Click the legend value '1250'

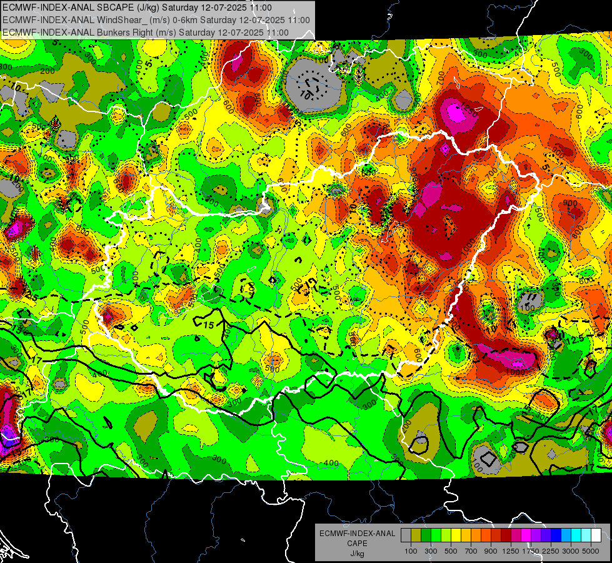[x=511, y=551]
